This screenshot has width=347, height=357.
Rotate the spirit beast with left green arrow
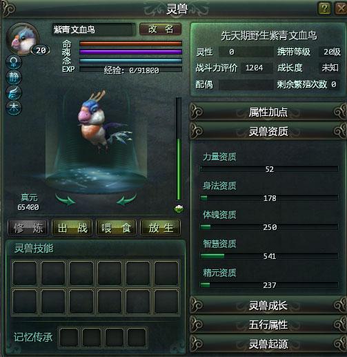click(66, 200)
